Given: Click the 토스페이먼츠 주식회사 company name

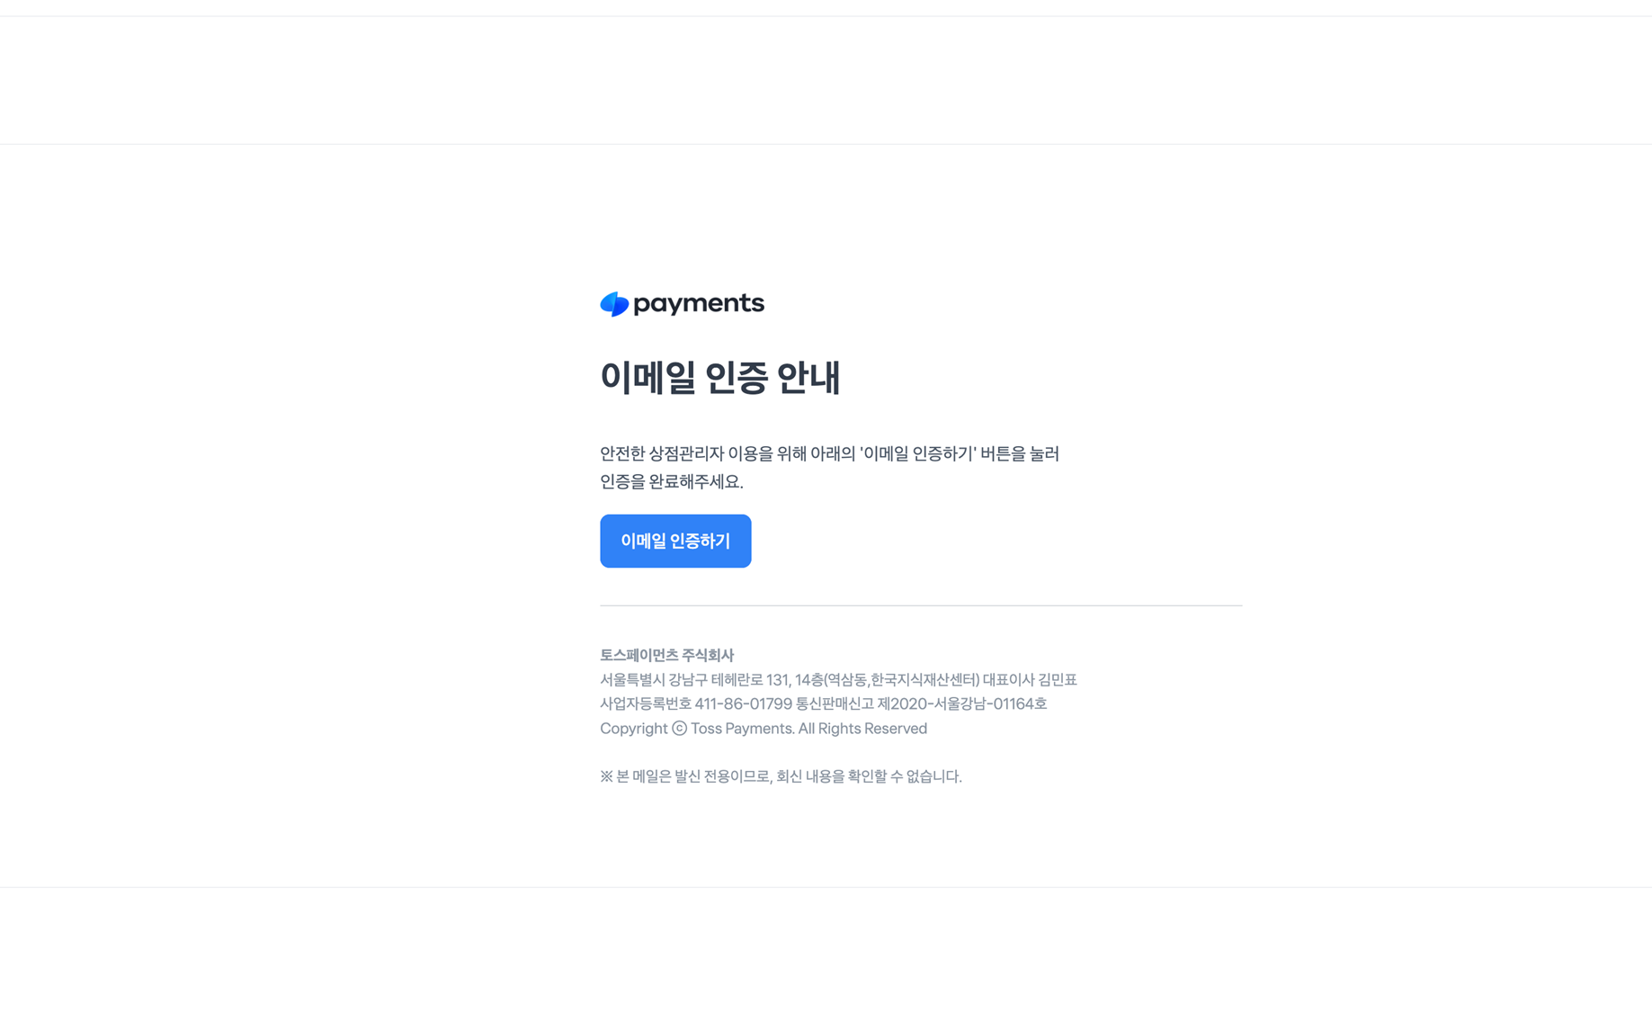Looking at the screenshot, I should [x=666, y=655].
